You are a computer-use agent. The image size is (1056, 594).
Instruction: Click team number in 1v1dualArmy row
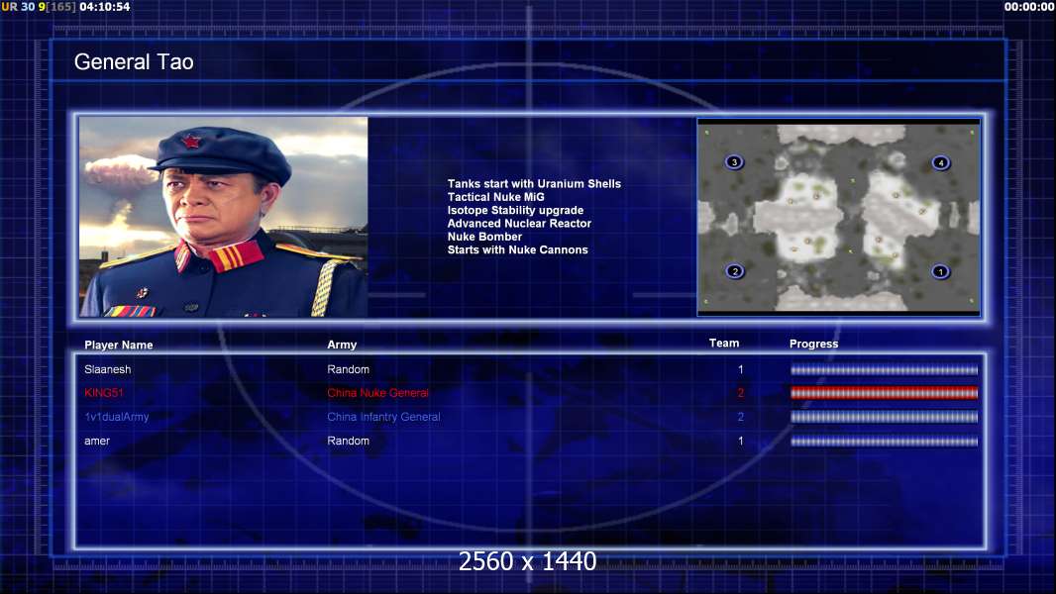(741, 417)
